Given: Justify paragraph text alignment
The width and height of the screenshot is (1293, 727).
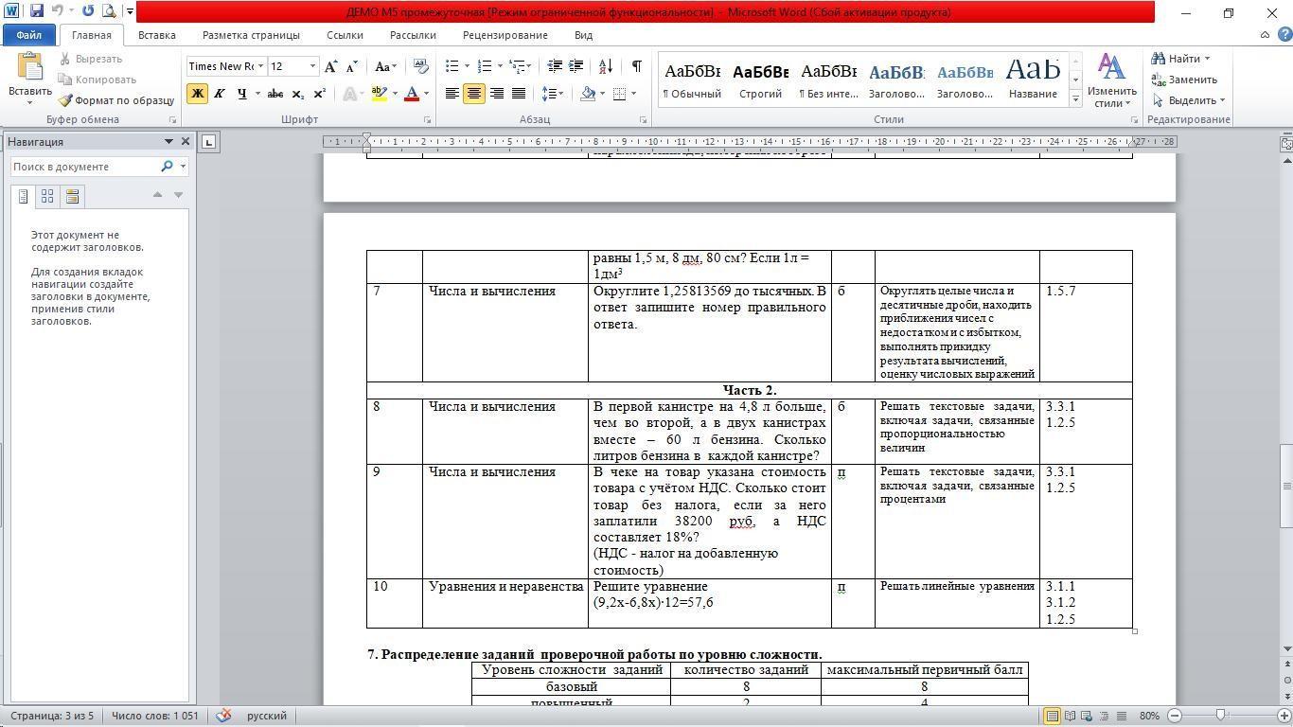Looking at the screenshot, I should coord(519,94).
